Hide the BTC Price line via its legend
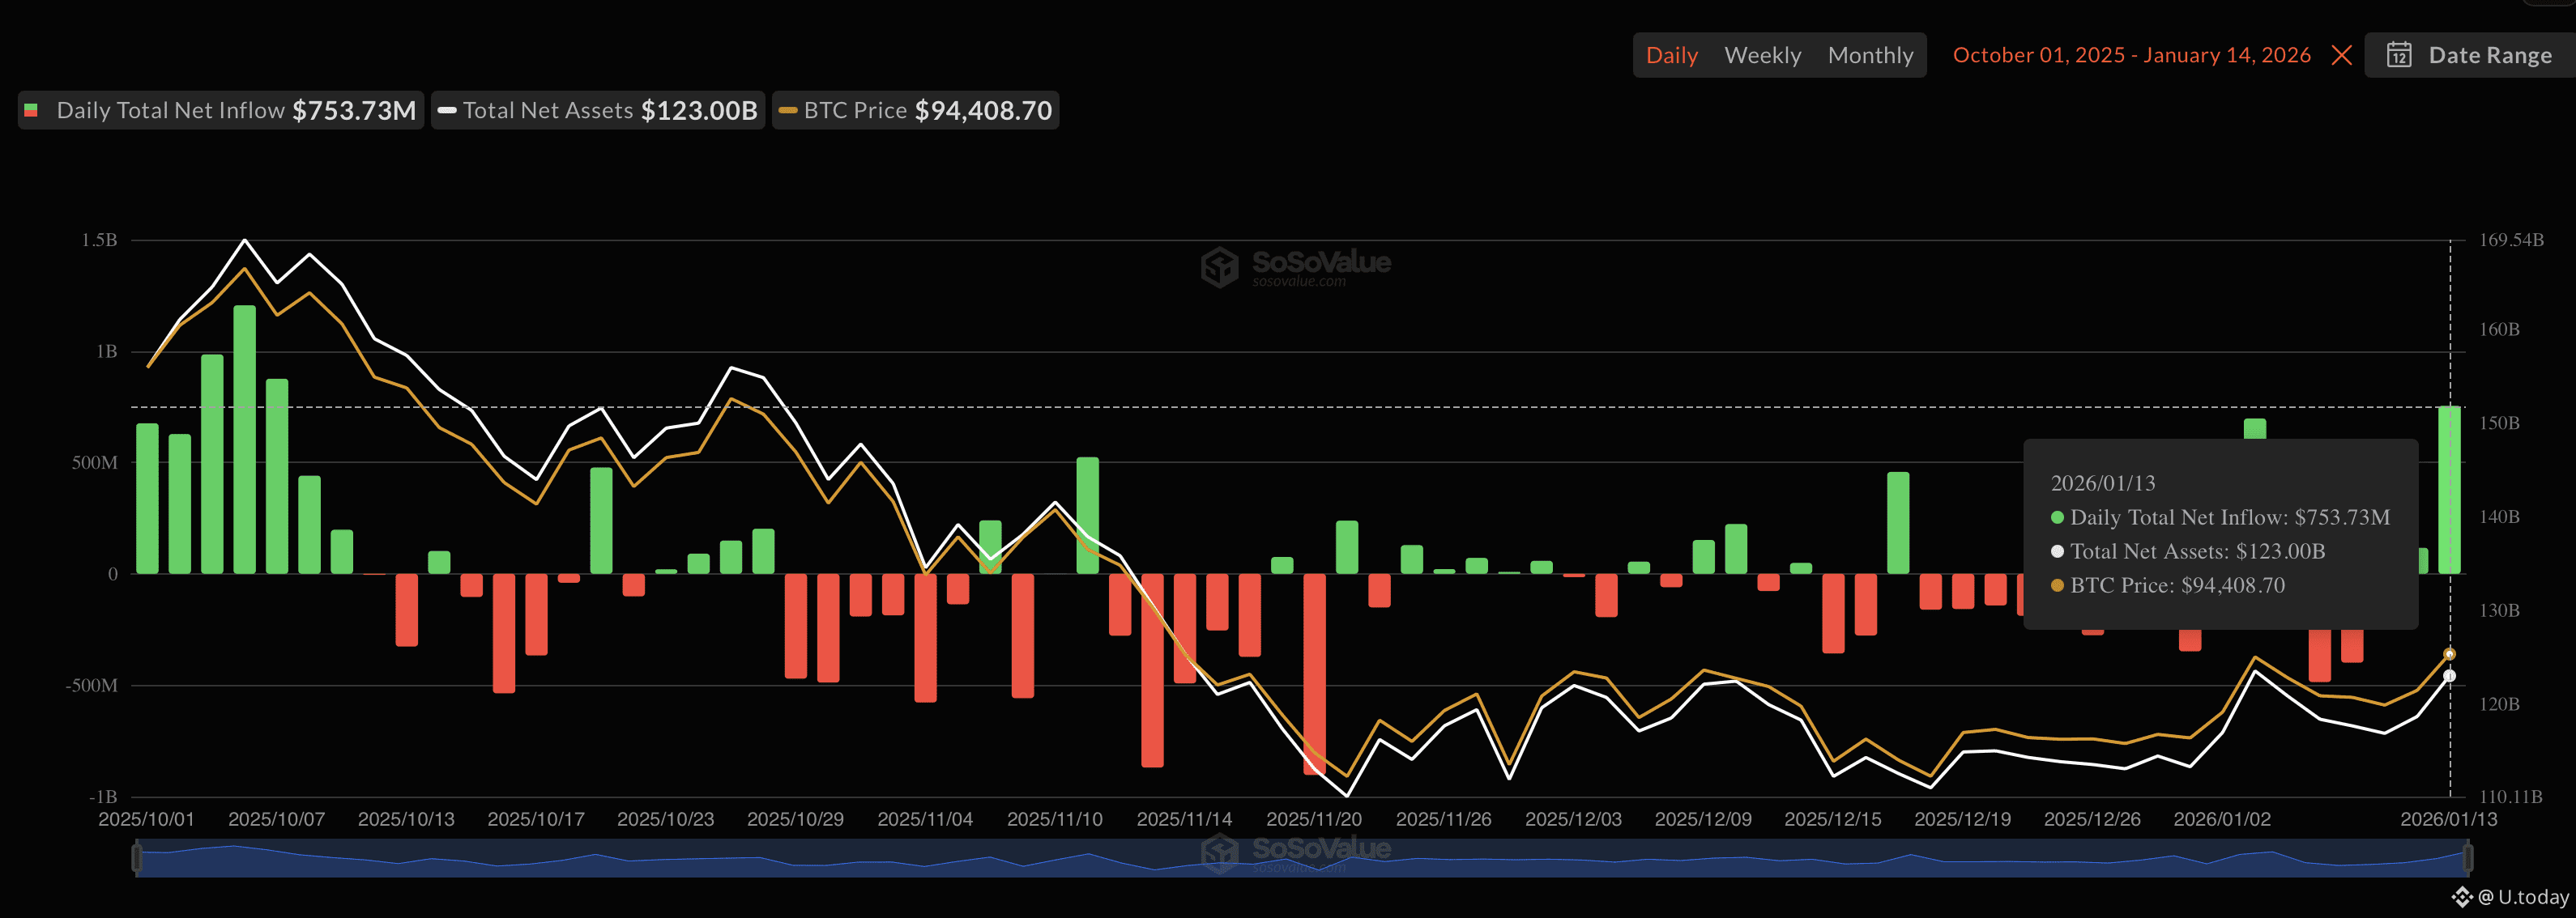 (915, 110)
